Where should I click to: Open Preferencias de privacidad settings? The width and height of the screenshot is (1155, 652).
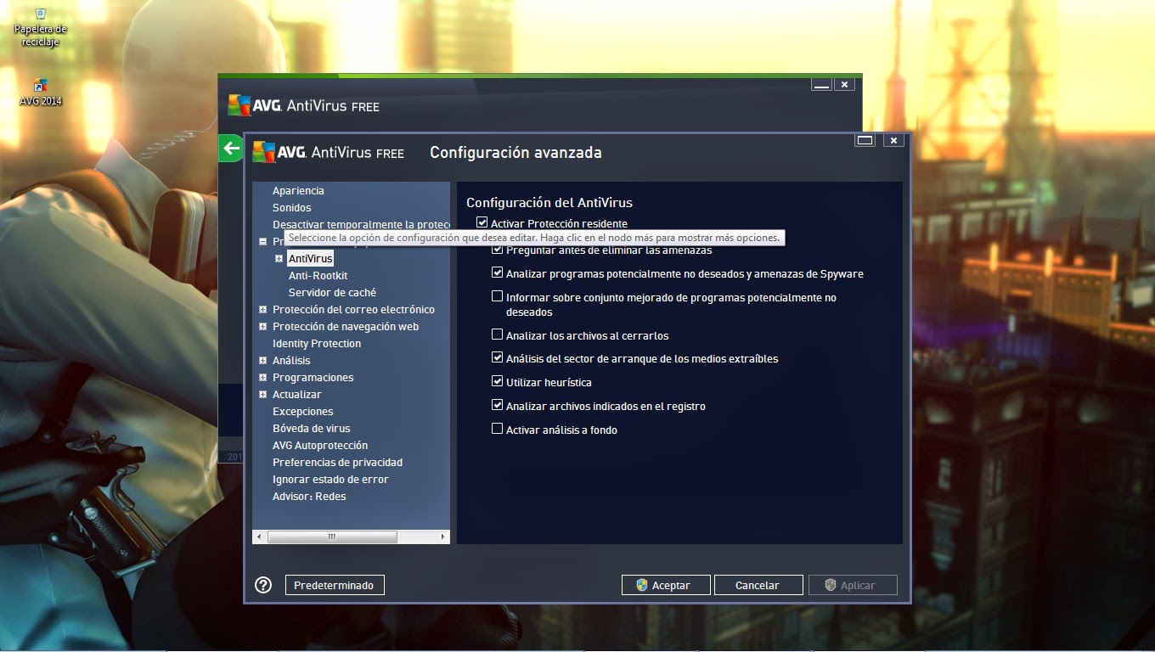pyautogui.click(x=337, y=462)
